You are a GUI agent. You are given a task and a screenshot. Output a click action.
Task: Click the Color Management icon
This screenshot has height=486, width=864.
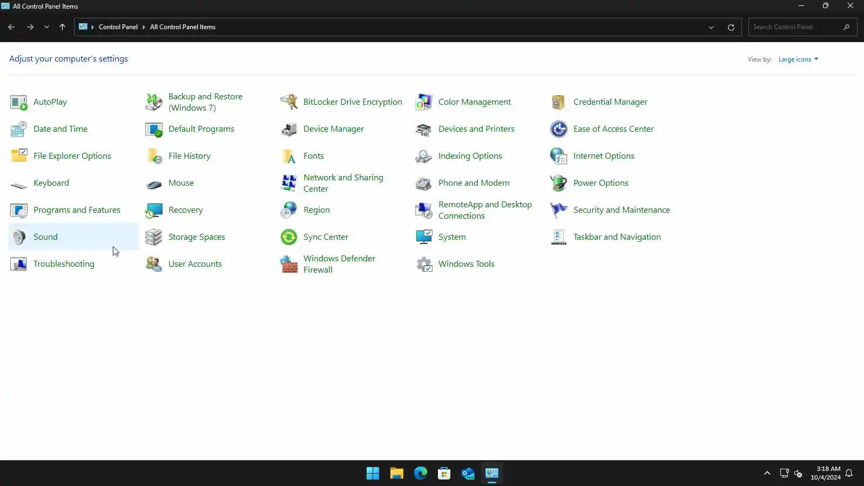(x=424, y=102)
